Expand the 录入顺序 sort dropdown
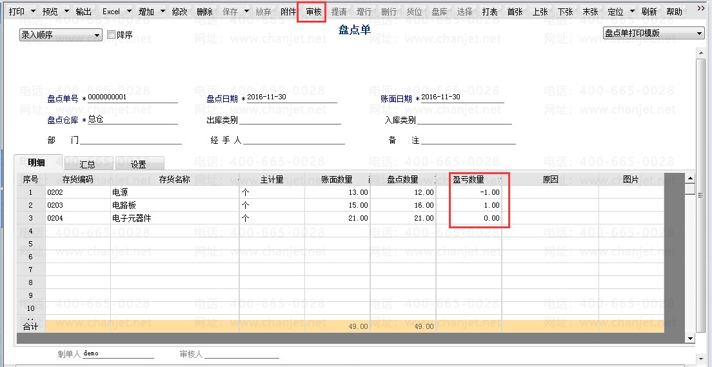The image size is (712, 367). pos(97,35)
